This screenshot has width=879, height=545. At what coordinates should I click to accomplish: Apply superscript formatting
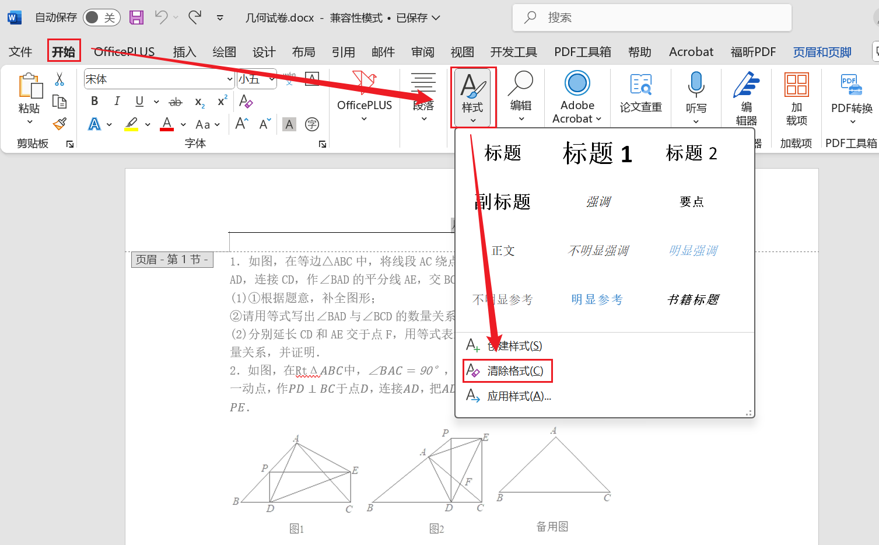tap(222, 101)
